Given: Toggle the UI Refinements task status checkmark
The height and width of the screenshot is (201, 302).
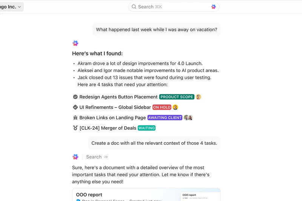Looking at the screenshot, I should (x=75, y=107).
